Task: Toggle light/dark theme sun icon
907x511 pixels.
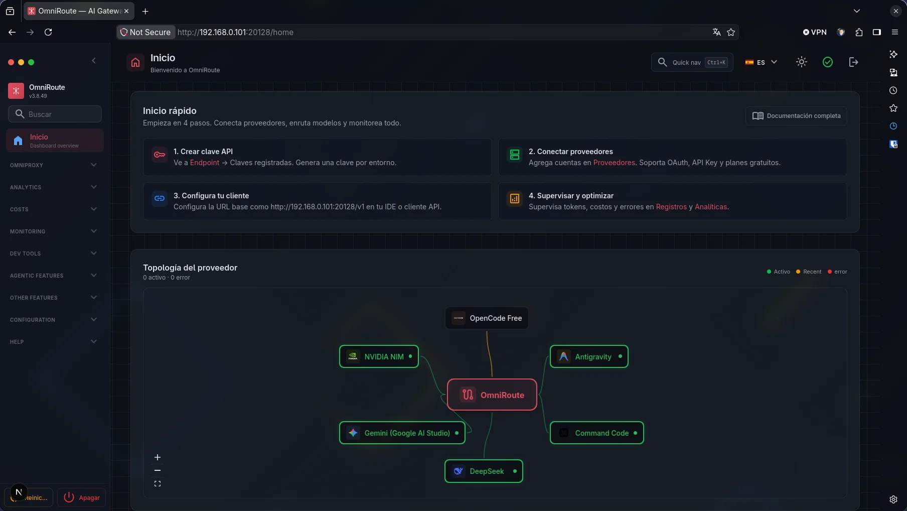Action: pyautogui.click(x=802, y=62)
